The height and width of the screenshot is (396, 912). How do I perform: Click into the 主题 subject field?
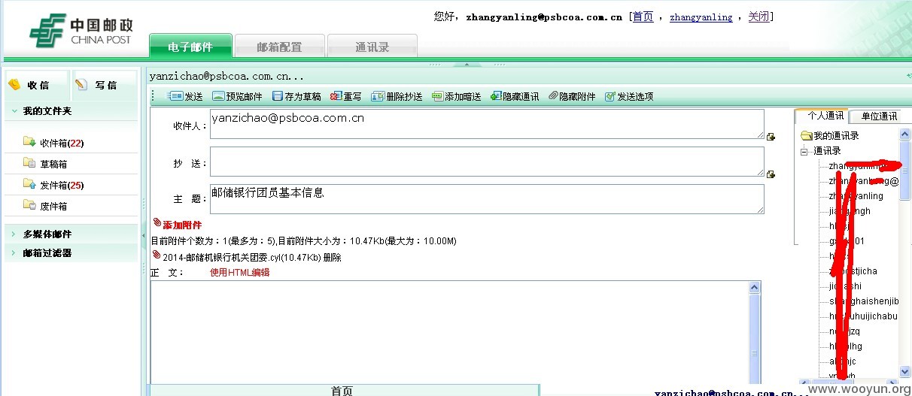pyautogui.click(x=487, y=199)
